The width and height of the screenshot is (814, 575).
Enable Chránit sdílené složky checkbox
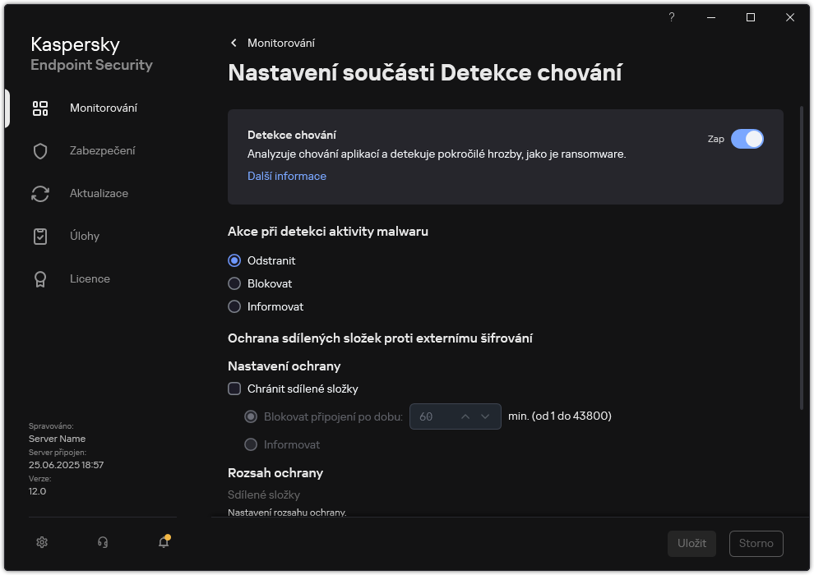click(x=234, y=389)
